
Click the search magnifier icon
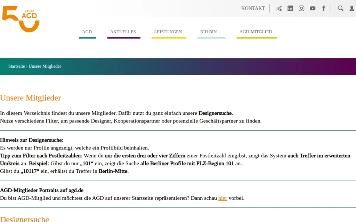coord(340,8)
